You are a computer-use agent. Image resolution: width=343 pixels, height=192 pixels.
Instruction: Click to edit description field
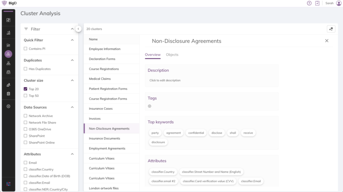(x=165, y=81)
